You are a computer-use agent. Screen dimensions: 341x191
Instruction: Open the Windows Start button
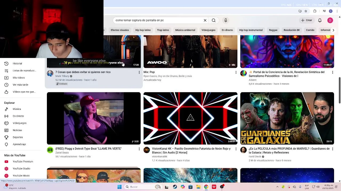[x=120, y=187]
